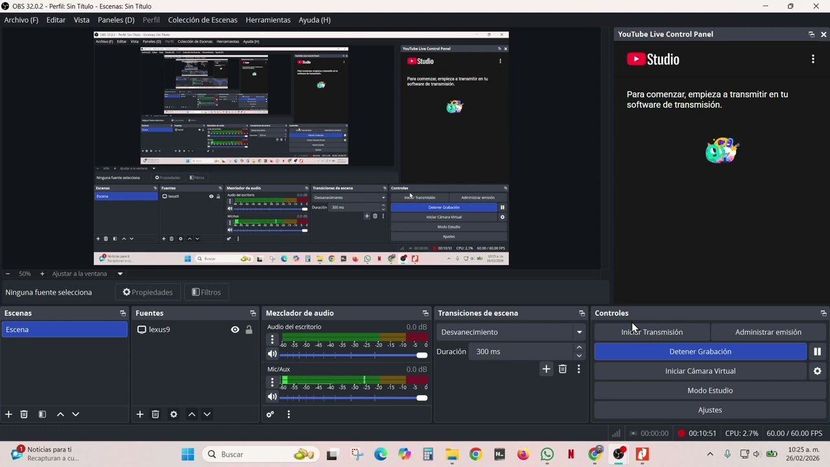This screenshot has height=467, width=830.
Task: Adjust Audio del escritorio volume slider
Action: click(353, 355)
